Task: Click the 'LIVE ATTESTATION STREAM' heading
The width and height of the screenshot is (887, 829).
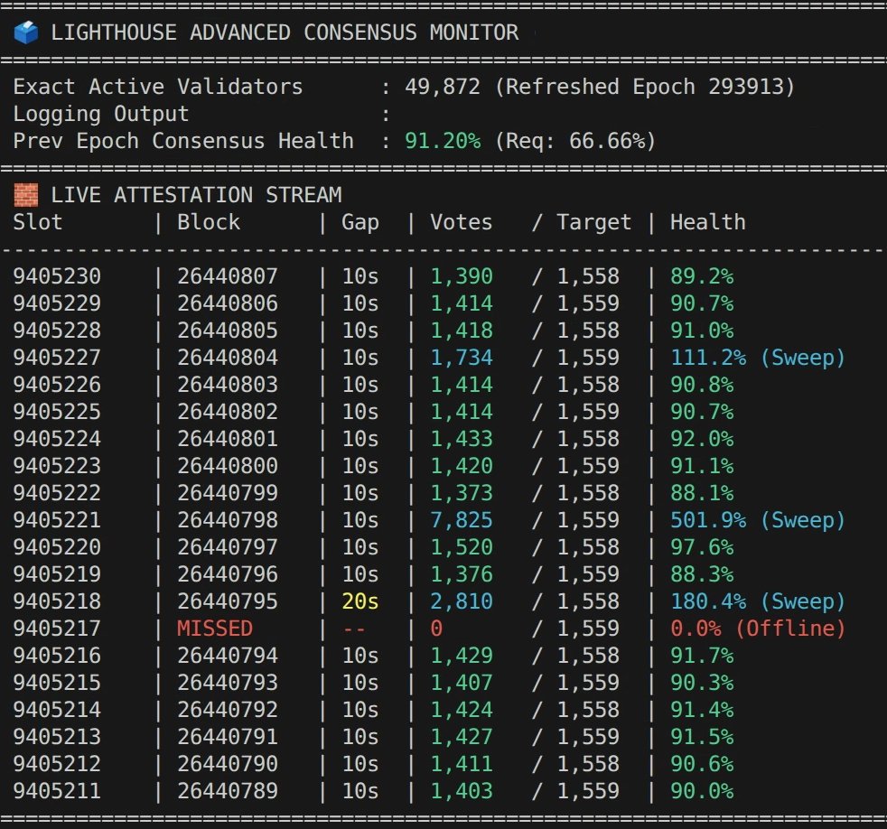Action: pos(196,195)
